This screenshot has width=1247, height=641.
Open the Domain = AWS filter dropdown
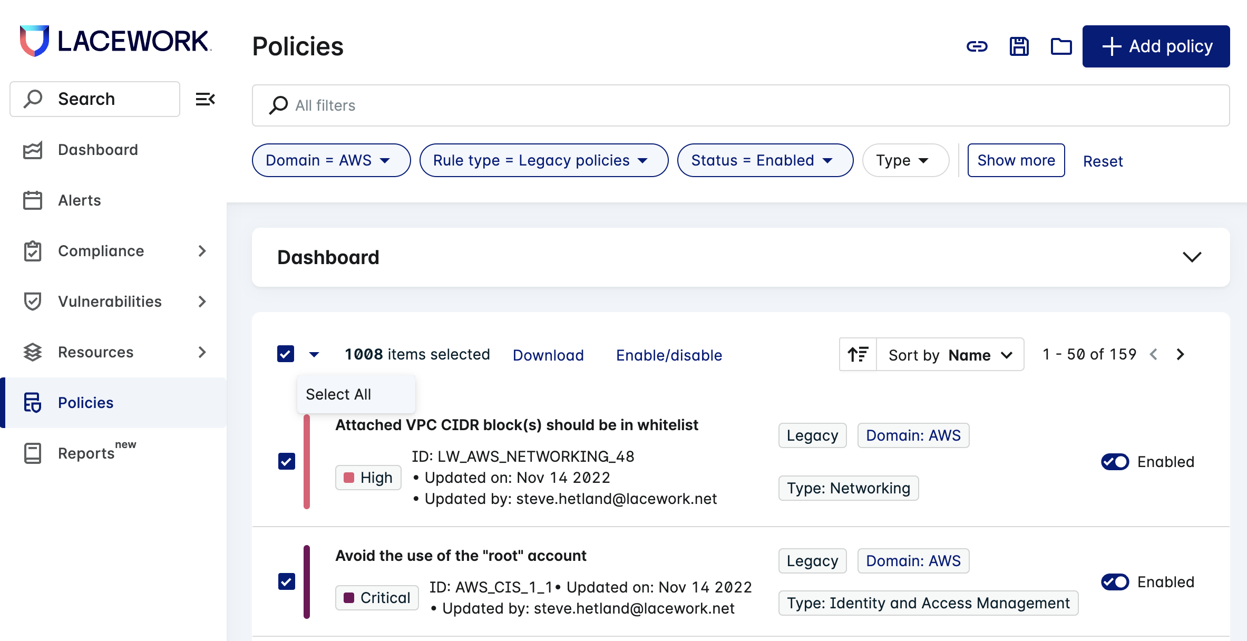(x=330, y=160)
